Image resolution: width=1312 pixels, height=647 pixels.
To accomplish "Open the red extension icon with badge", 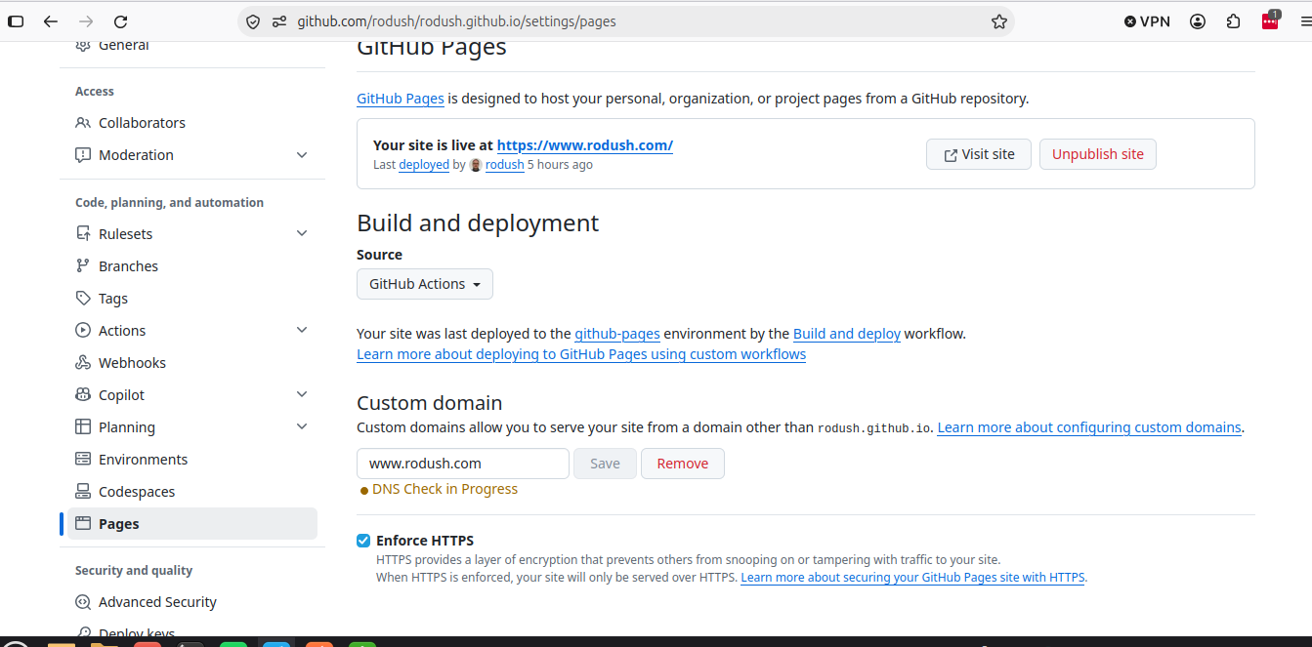I will coord(1270,21).
